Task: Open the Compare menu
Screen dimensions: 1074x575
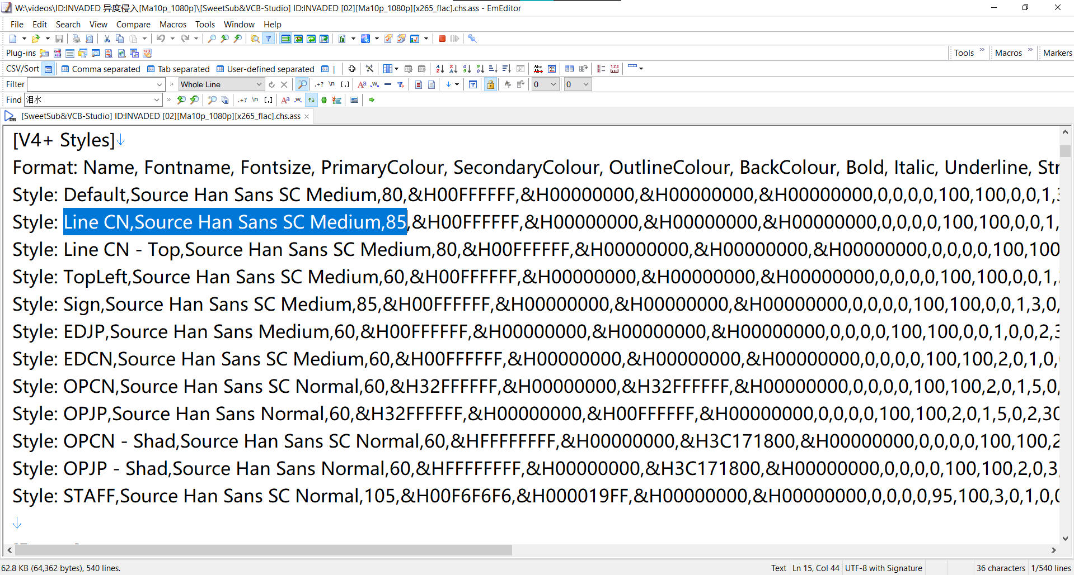Action: coord(133,24)
